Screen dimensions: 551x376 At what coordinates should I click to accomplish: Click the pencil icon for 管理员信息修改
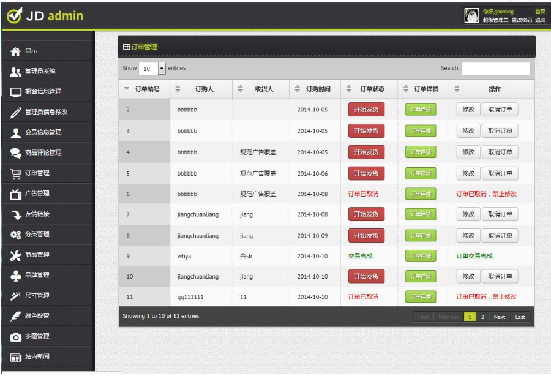tap(16, 113)
